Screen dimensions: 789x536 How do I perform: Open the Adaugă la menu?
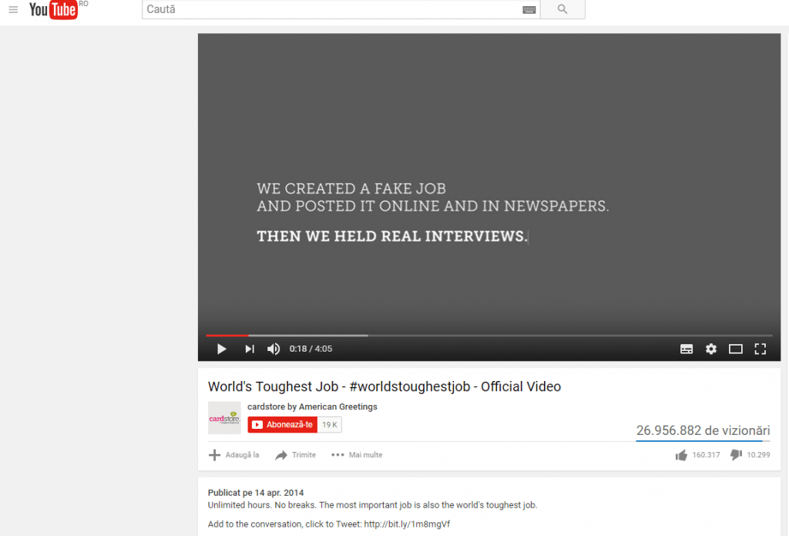(234, 455)
